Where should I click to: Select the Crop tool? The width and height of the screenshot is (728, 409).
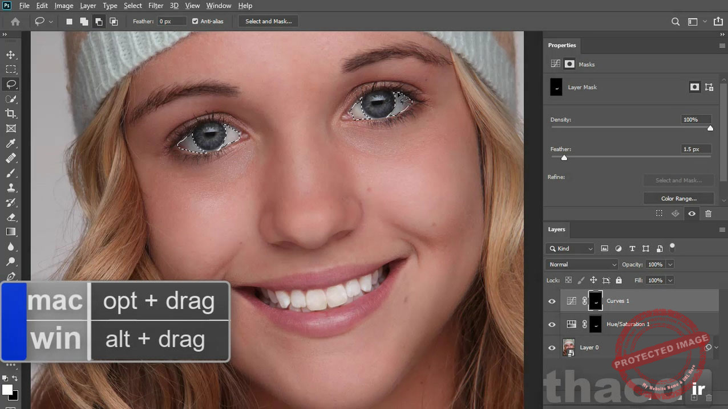11,113
